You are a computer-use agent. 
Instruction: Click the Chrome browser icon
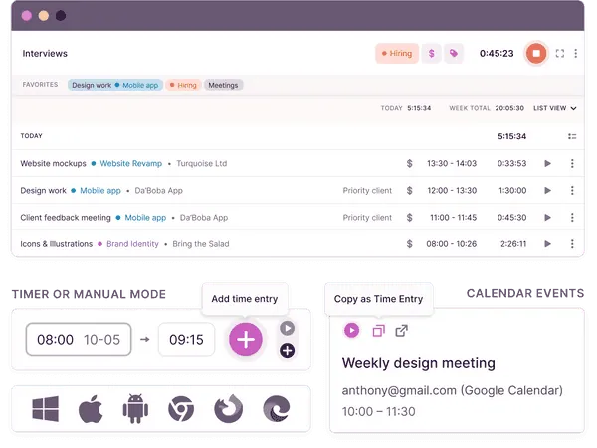click(x=181, y=409)
